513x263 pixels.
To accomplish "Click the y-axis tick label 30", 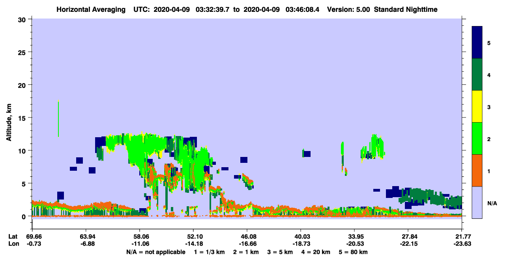I will click(x=23, y=19).
